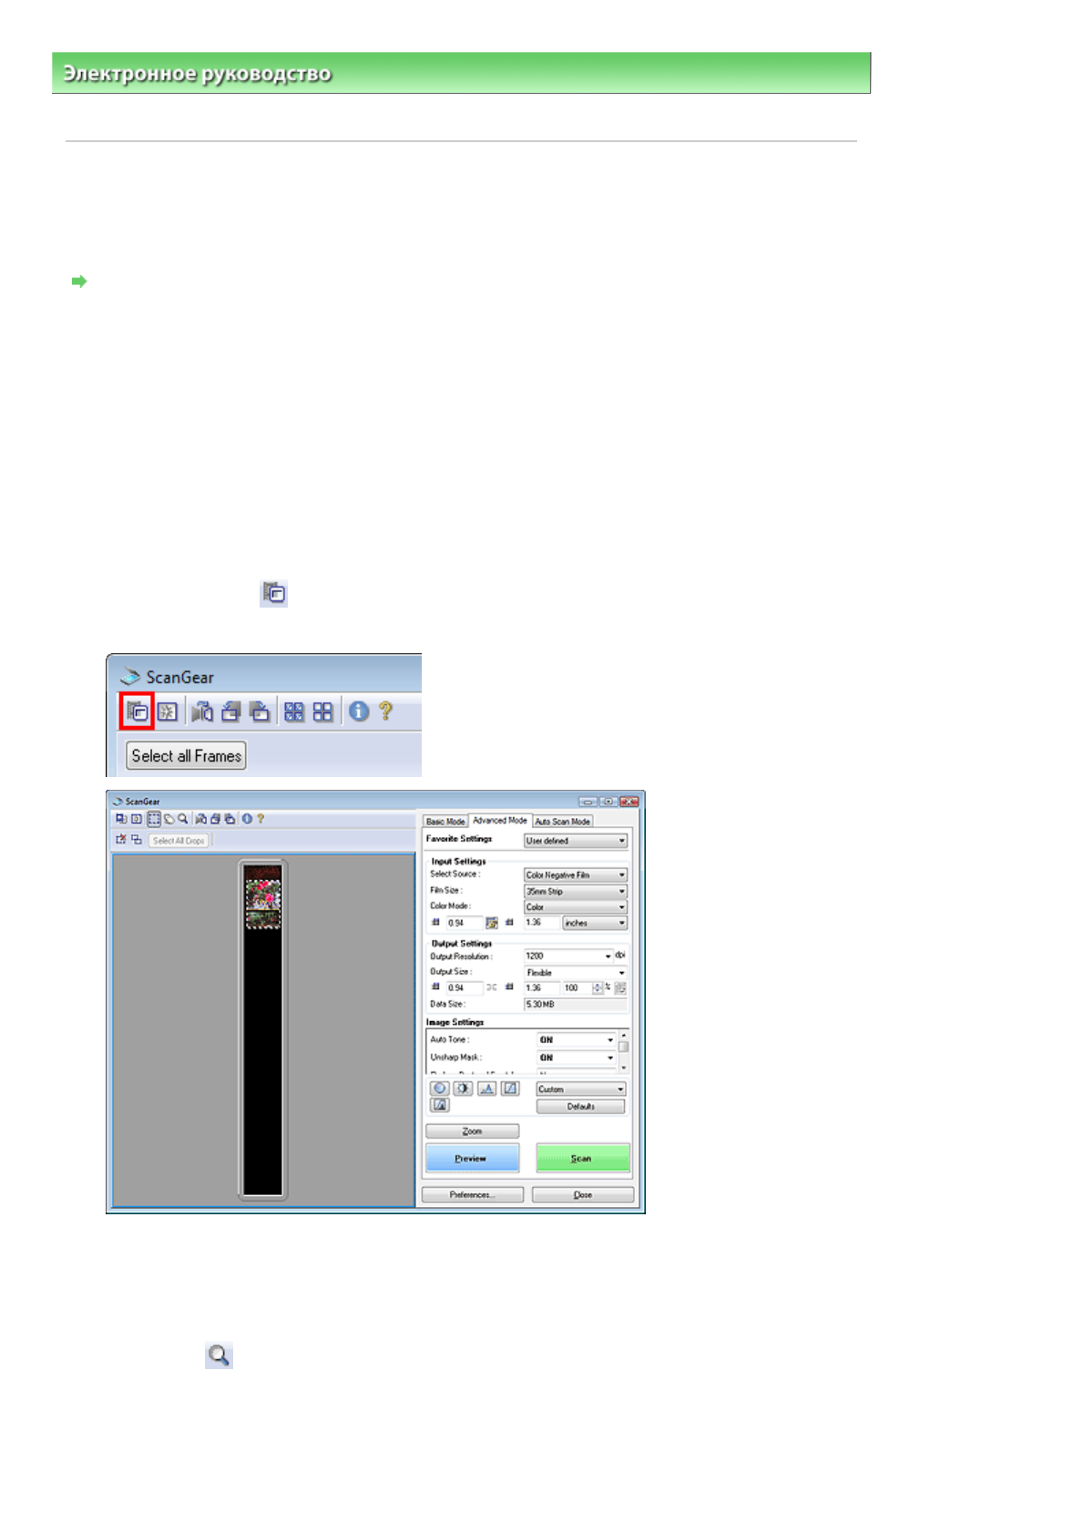Click the check all frames grid icon
1084x1534 pixels.
pyautogui.click(x=294, y=711)
